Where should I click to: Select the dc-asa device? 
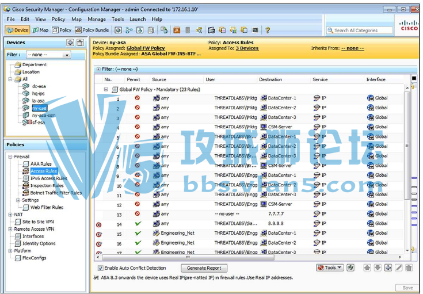39,86
